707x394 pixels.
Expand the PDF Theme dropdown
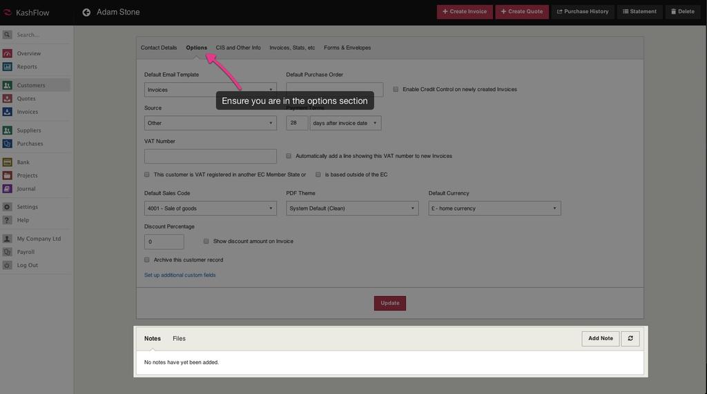tap(352, 208)
